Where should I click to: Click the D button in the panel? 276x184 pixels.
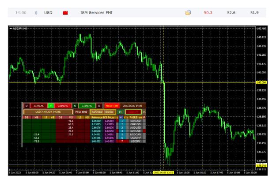tap(26, 106)
